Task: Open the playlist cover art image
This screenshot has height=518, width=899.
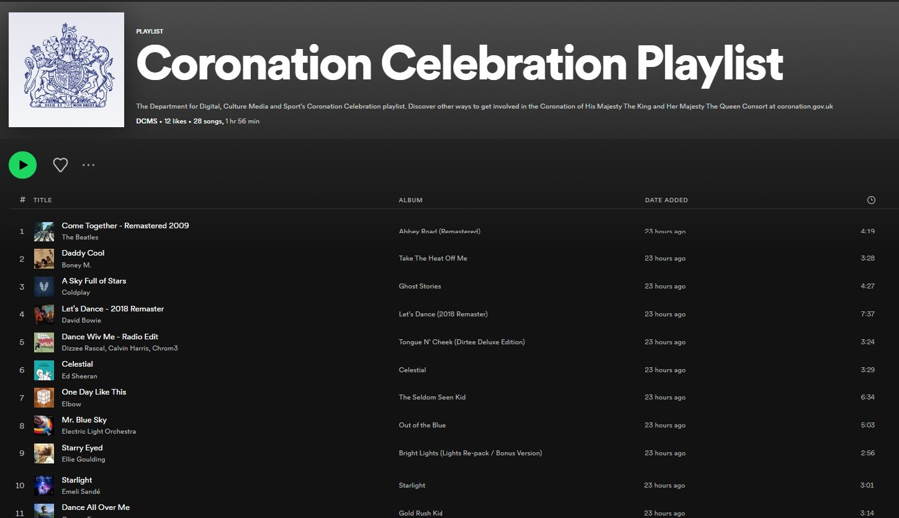Action: (66, 69)
